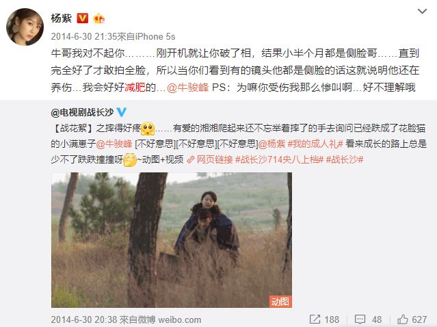Play the animated GIF image
The height and width of the screenshot is (327, 437).
click(172, 240)
